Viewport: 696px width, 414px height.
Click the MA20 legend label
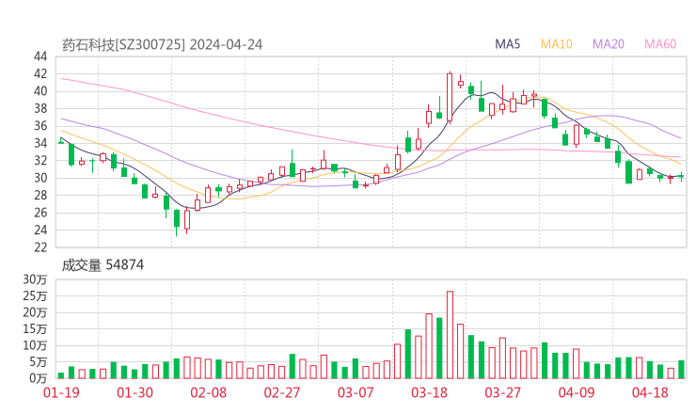609,44
